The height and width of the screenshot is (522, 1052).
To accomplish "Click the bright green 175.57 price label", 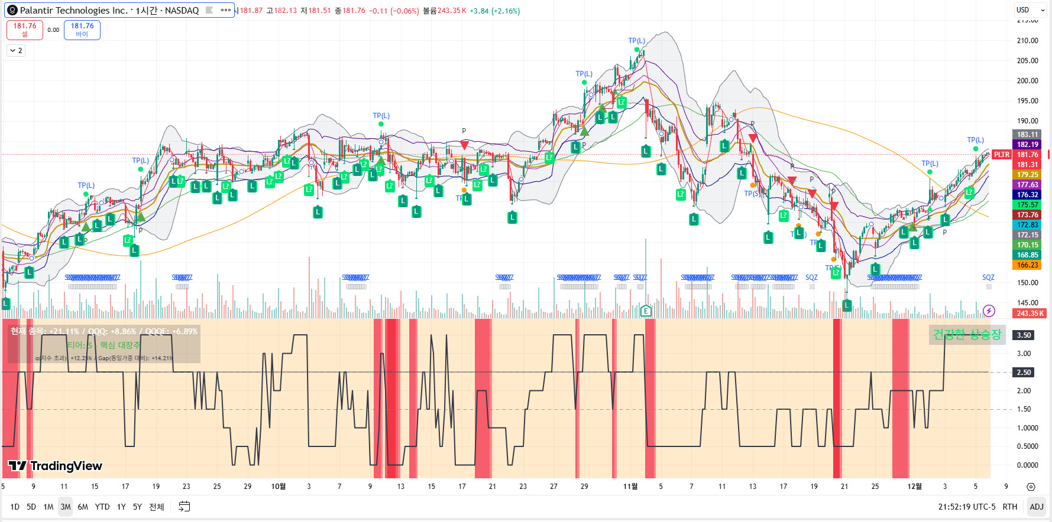I will pos(1027,205).
